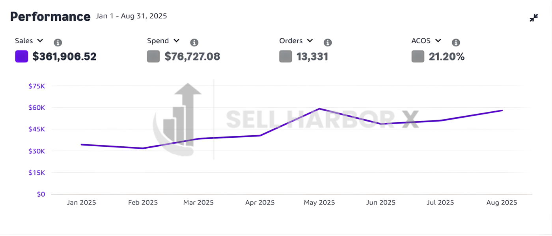
Task: Click the info icon next to Sales
Action: pos(58,42)
